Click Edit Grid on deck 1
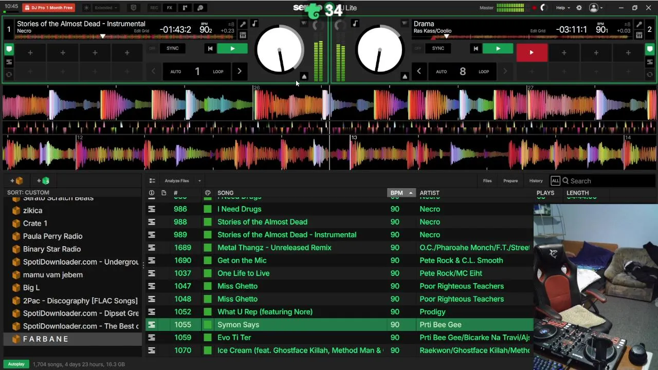 coord(141,31)
